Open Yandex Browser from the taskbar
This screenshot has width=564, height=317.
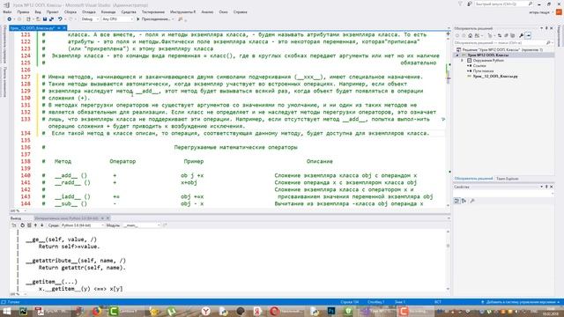point(205,311)
